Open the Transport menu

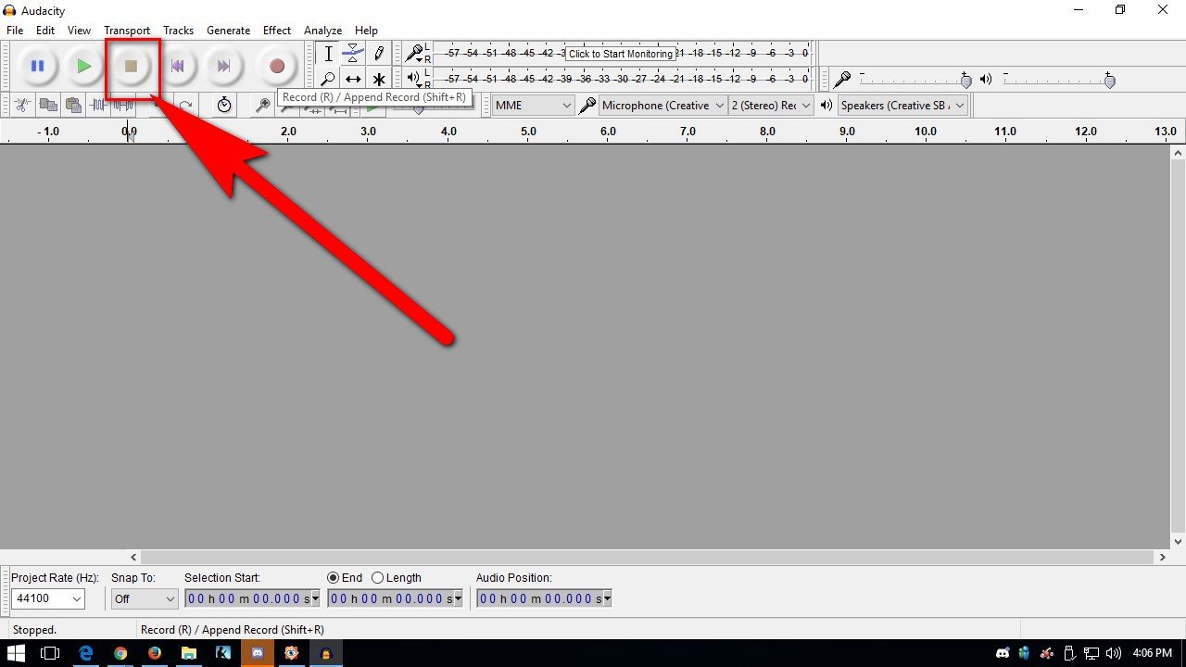click(x=127, y=31)
